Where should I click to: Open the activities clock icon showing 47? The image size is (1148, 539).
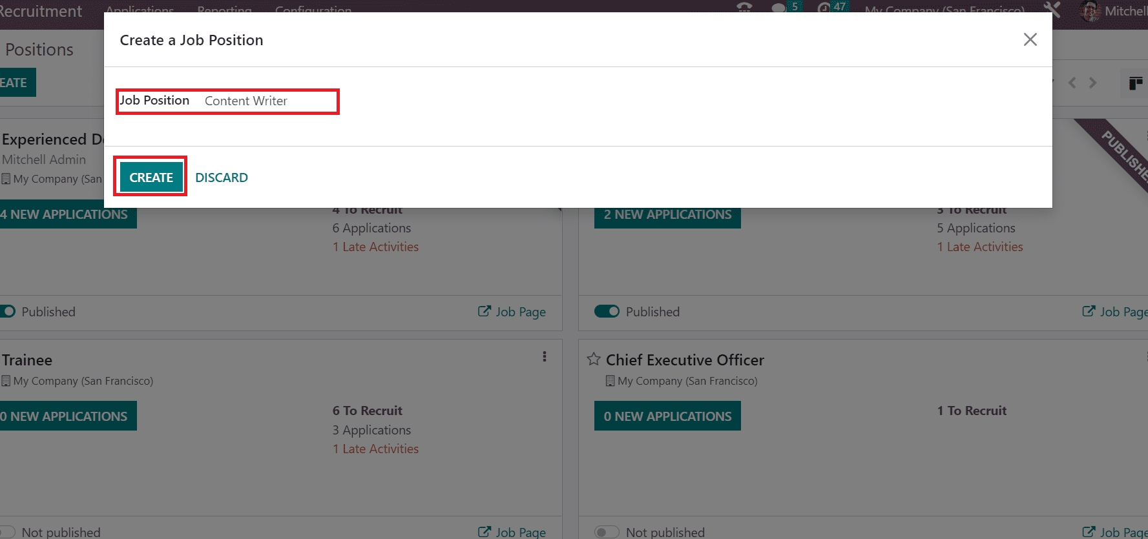click(x=824, y=8)
